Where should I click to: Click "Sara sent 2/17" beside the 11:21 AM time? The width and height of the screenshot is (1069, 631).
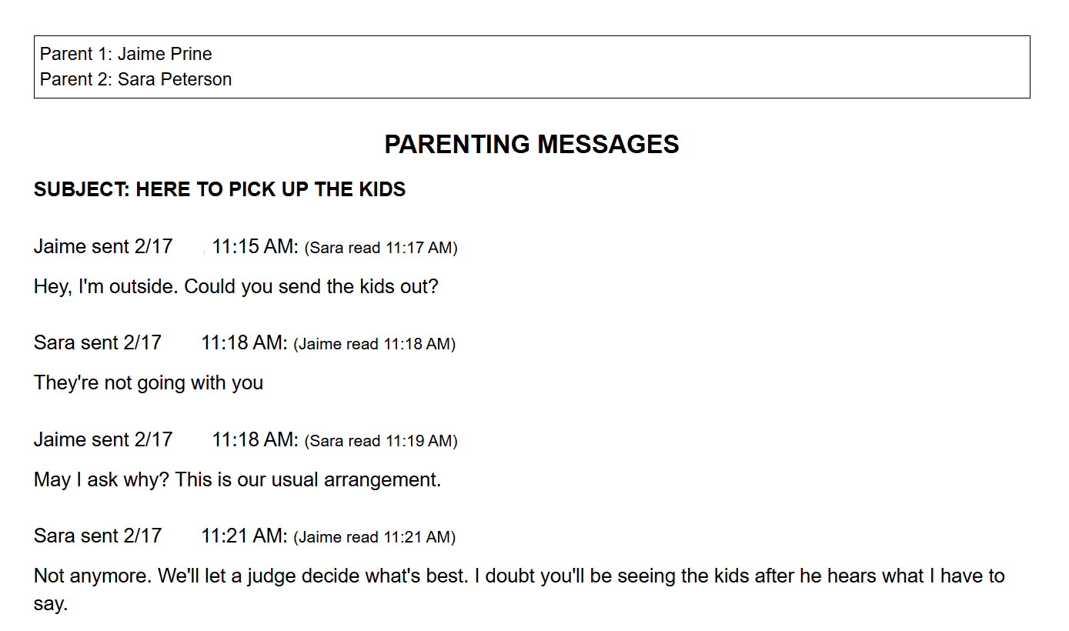pos(98,536)
